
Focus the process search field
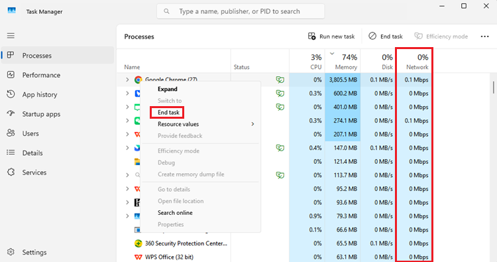click(241, 11)
